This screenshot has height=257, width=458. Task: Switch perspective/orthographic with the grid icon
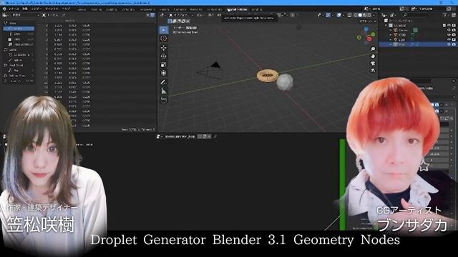pos(373,71)
